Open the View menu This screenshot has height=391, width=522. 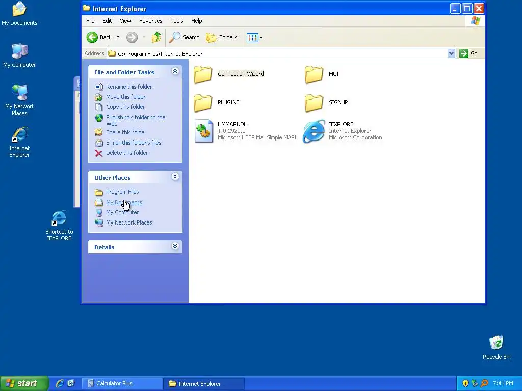click(x=125, y=21)
